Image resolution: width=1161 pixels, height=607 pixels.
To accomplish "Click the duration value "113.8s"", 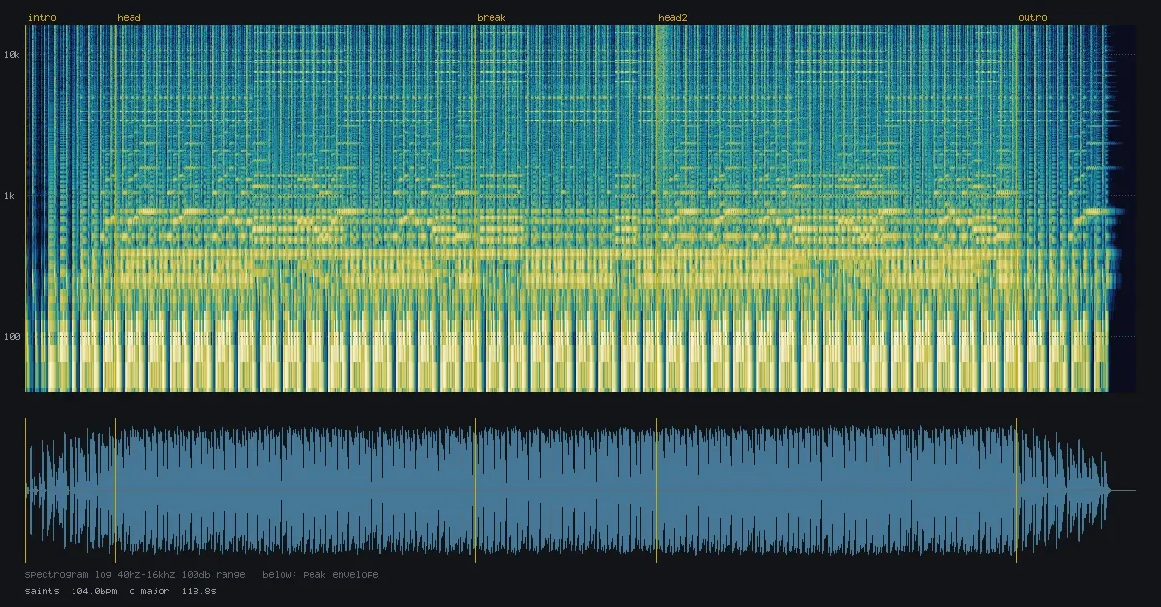I will tap(199, 591).
